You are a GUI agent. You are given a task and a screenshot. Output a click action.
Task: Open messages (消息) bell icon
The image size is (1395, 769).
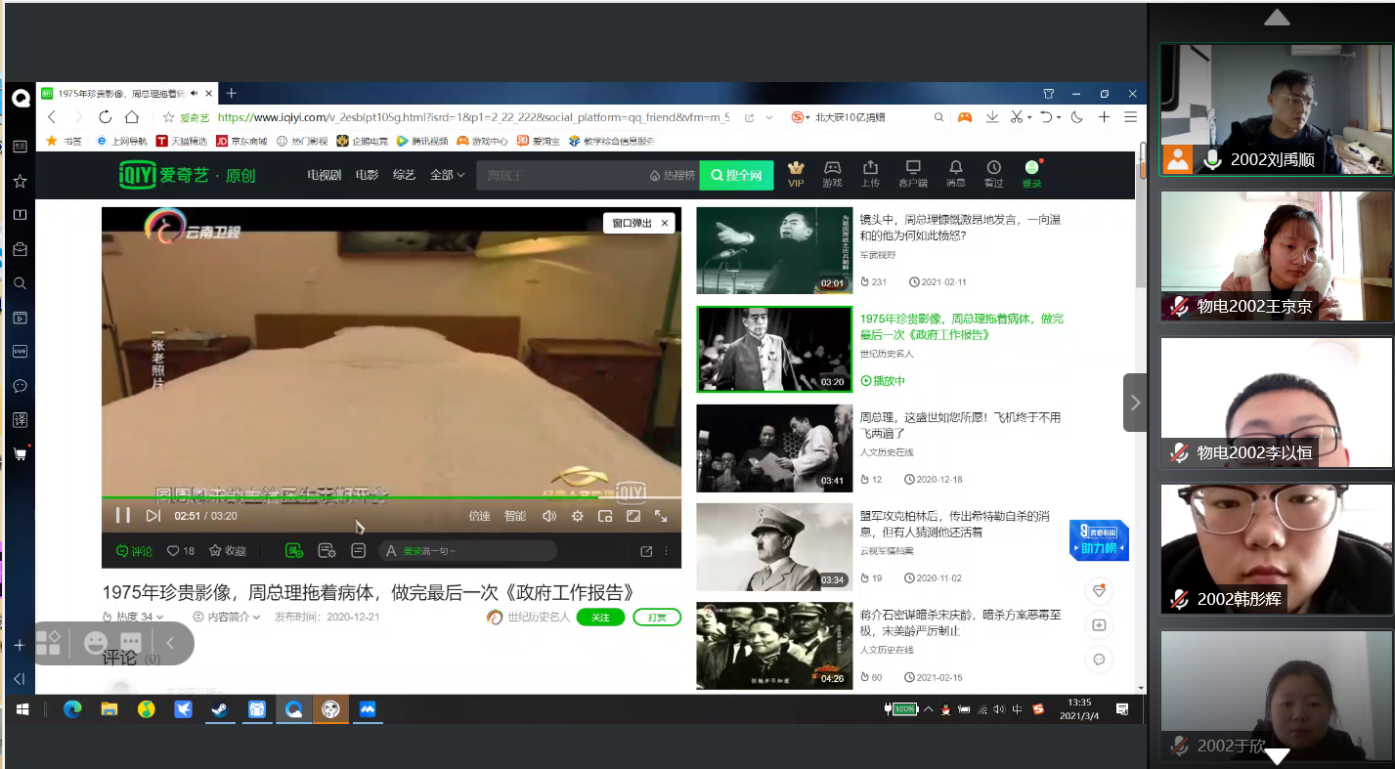[x=955, y=173]
